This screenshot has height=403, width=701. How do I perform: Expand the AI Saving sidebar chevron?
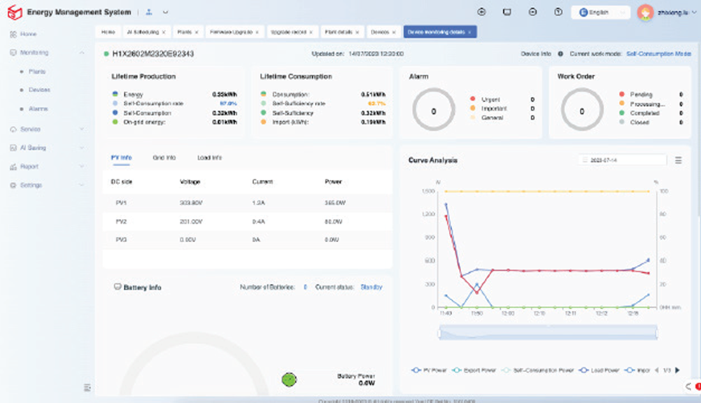click(x=82, y=148)
